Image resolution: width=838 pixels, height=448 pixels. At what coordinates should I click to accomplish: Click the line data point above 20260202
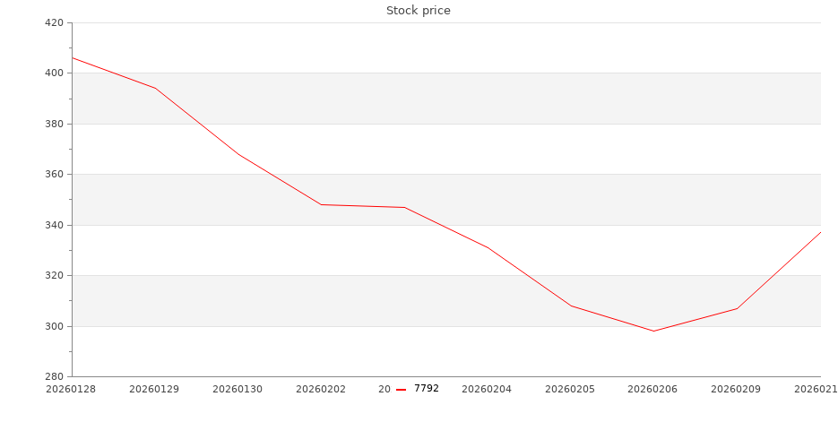(x=321, y=204)
